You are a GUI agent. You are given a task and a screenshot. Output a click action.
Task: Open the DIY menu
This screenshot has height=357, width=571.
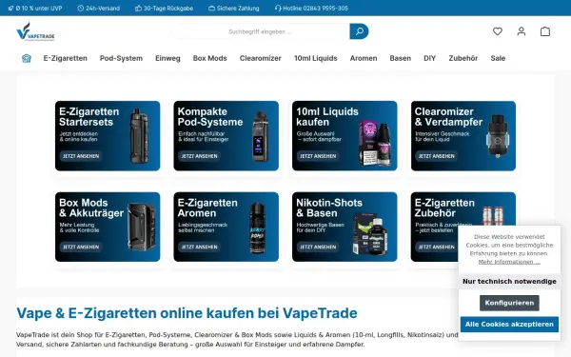coord(430,58)
